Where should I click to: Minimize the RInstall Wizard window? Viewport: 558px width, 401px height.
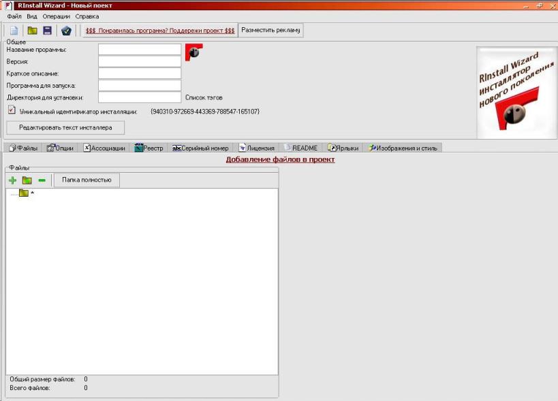point(527,5)
